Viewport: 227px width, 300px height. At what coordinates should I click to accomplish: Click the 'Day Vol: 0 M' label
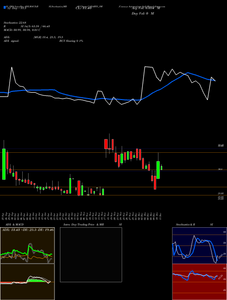(x=143, y=14)
